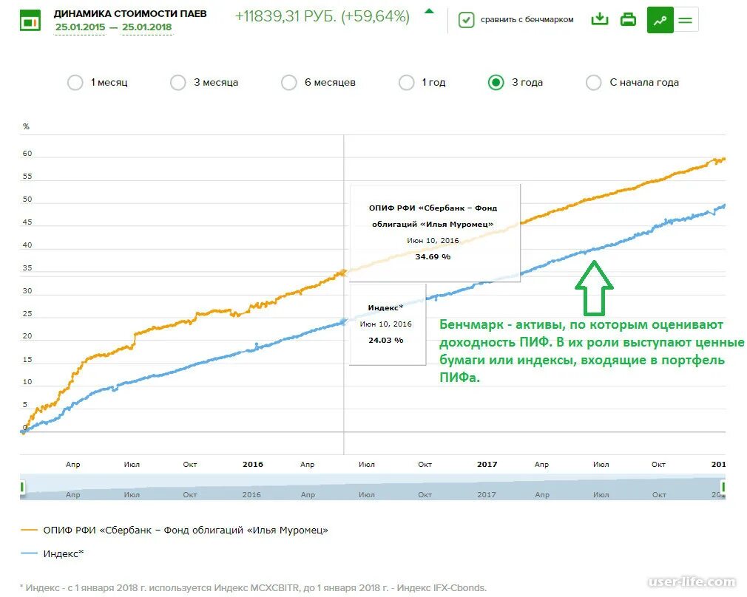747x597 pixels.
Task: Click the index tooltip showing 24.03 %
Action: [388, 324]
